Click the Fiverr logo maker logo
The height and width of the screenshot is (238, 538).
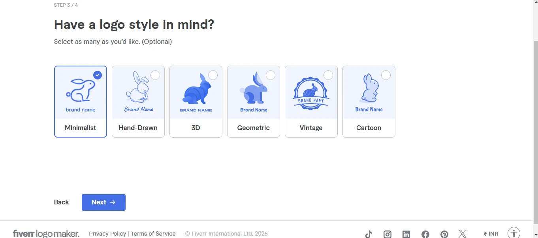[x=46, y=234]
